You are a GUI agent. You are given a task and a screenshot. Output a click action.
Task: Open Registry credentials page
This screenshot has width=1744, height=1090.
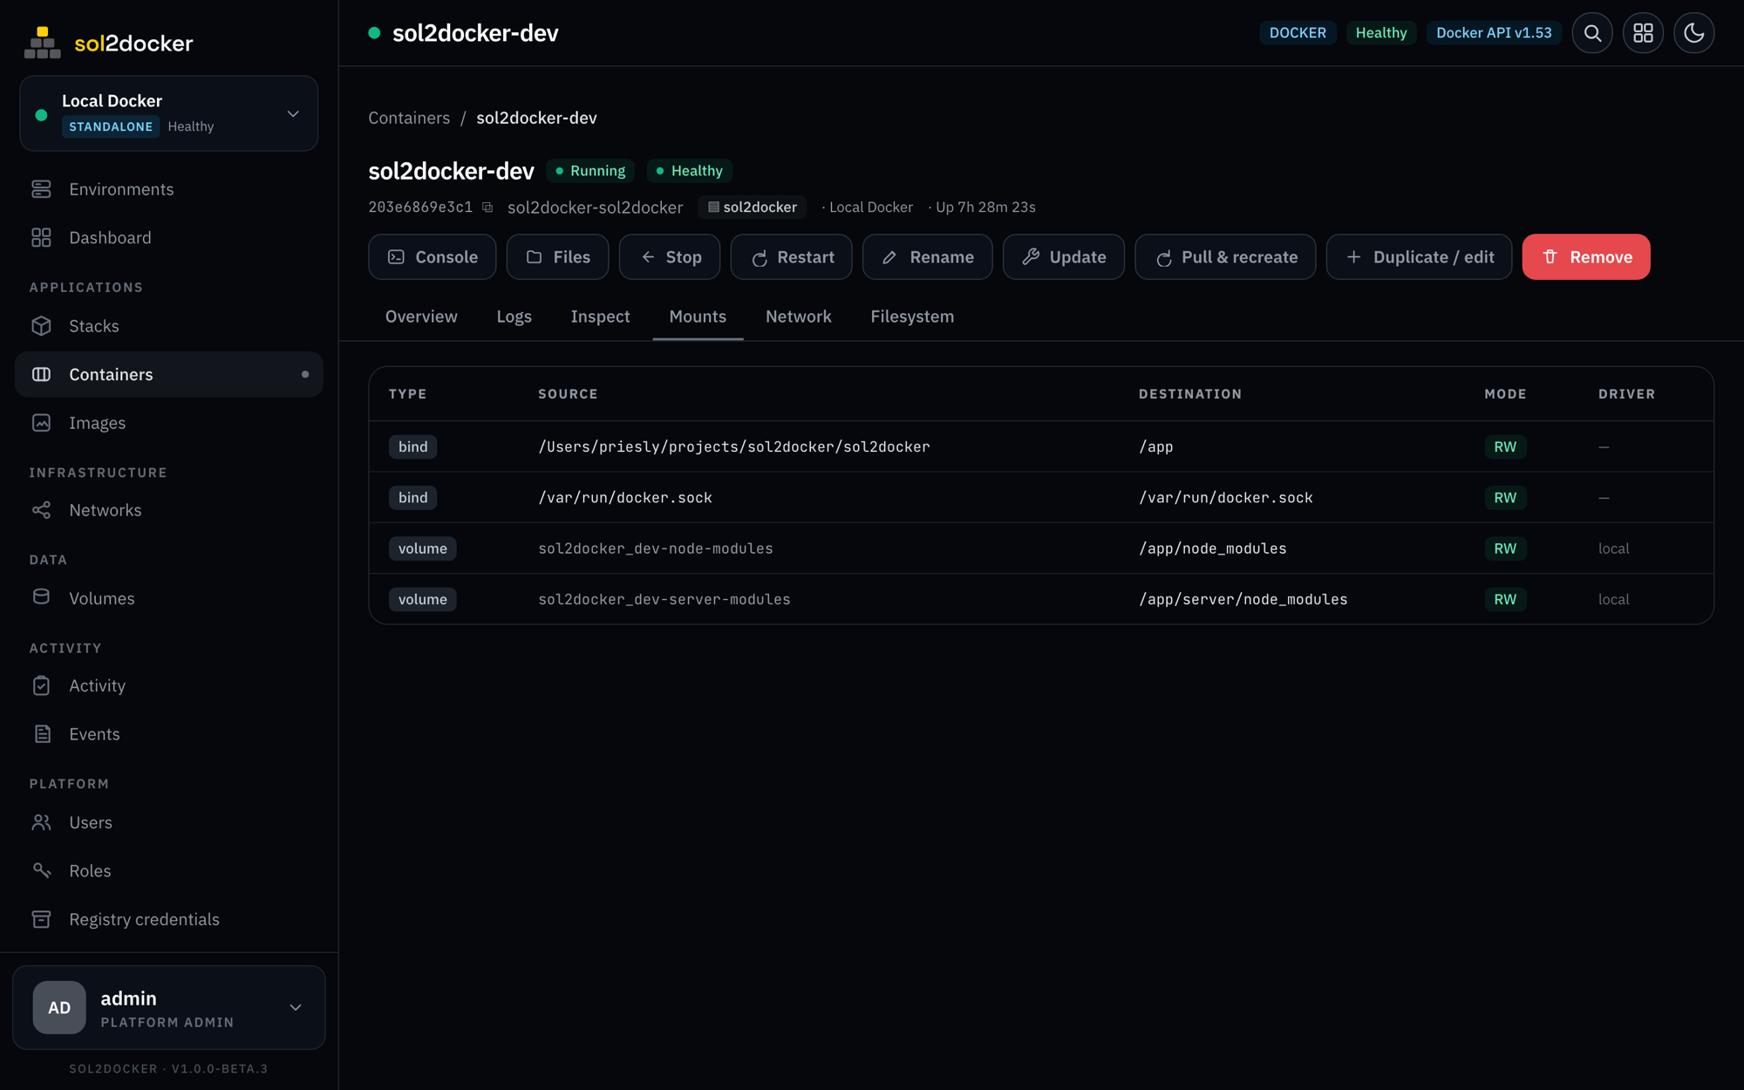pyautogui.click(x=169, y=919)
